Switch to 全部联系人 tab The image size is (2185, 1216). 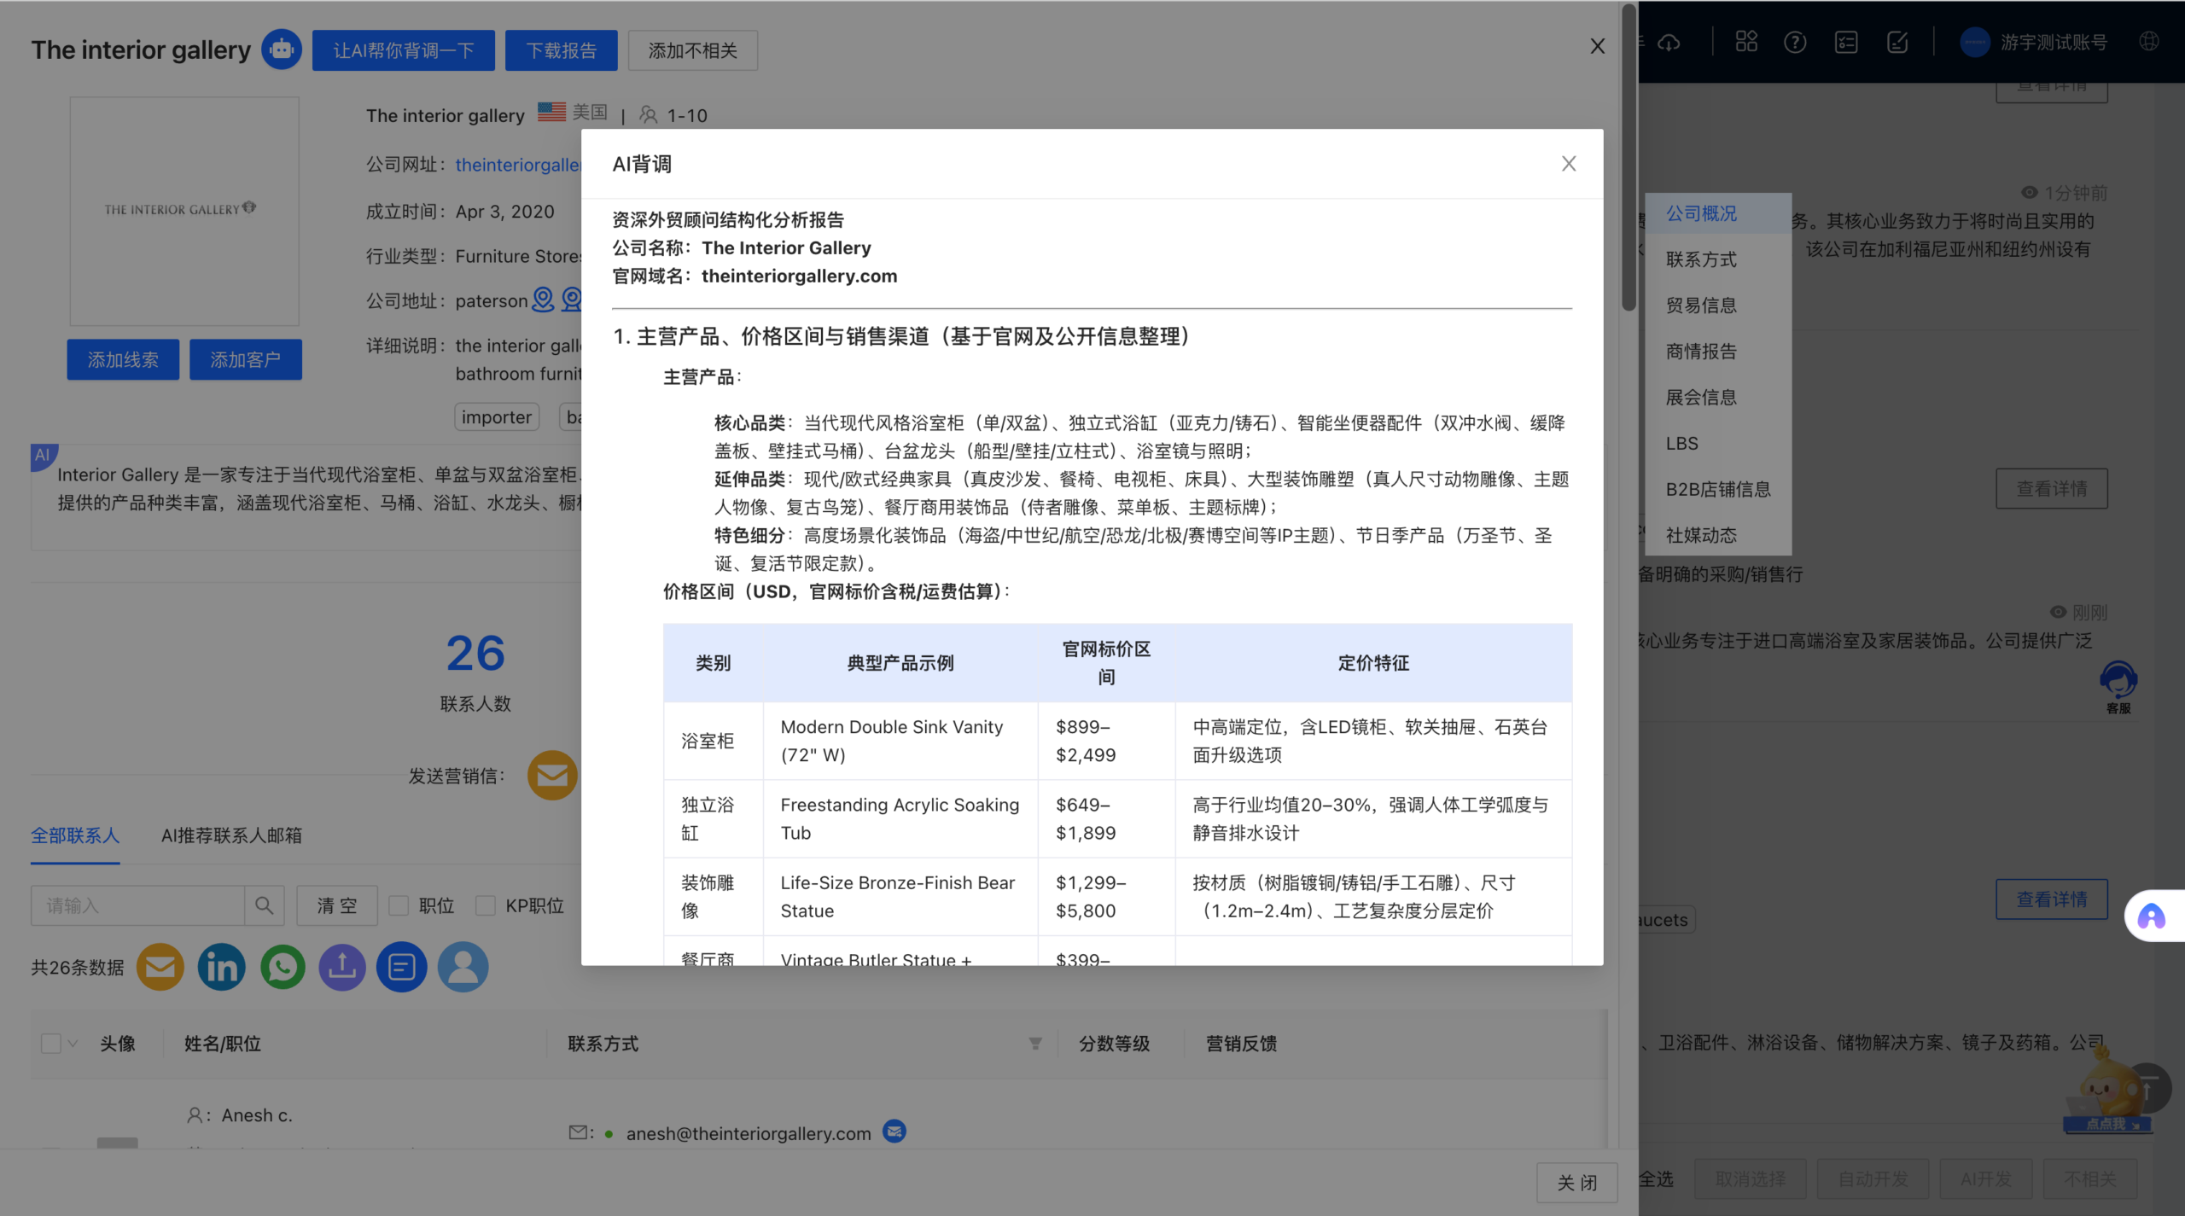[x=75, y=835]
